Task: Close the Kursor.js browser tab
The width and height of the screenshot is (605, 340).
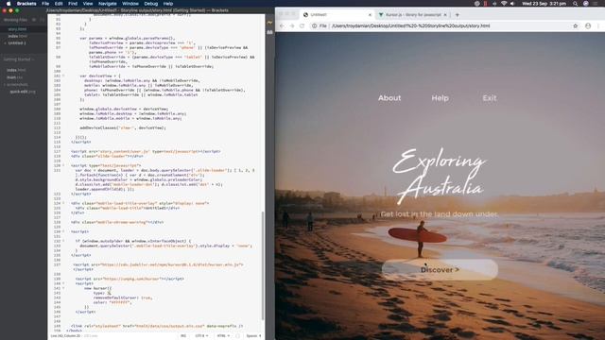Action: tap(445, 15)
